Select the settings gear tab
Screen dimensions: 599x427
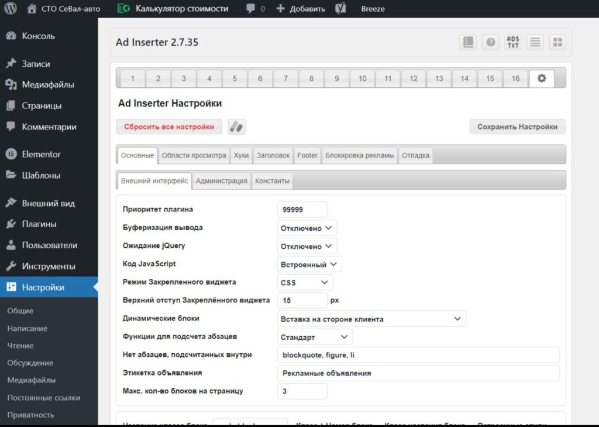coord(542,78)
